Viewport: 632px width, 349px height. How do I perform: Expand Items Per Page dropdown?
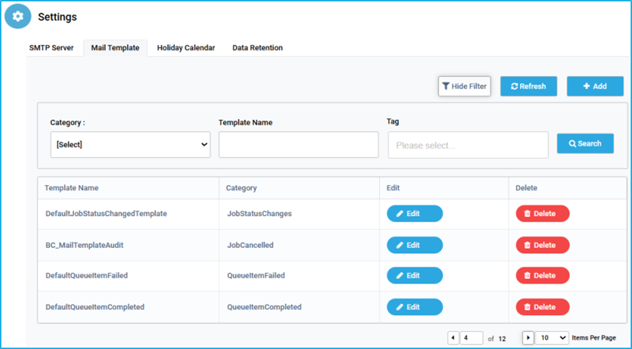552,338
